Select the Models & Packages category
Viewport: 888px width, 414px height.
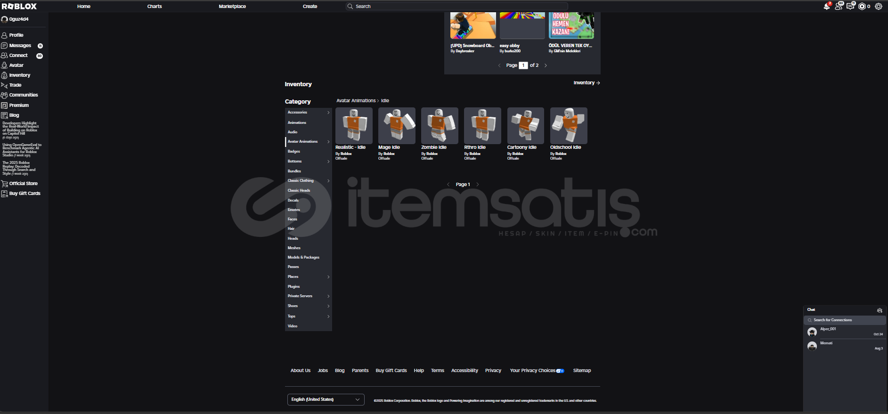click(x=303, y=258)
